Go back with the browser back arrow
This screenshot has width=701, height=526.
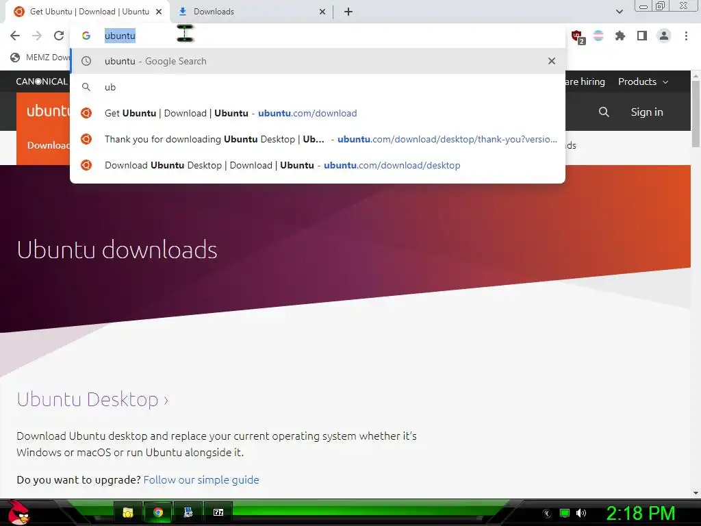(x=15, y=36)
